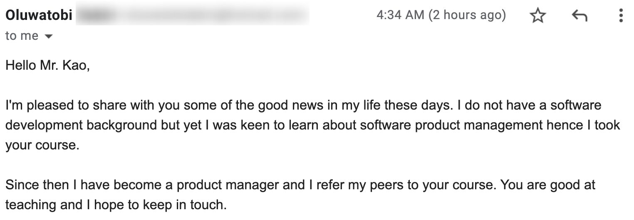Star this email from Oluwatobi

click(537, 16)
